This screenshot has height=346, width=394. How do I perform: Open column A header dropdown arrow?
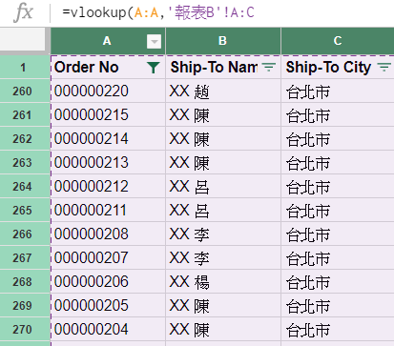[x=154, y=41]
